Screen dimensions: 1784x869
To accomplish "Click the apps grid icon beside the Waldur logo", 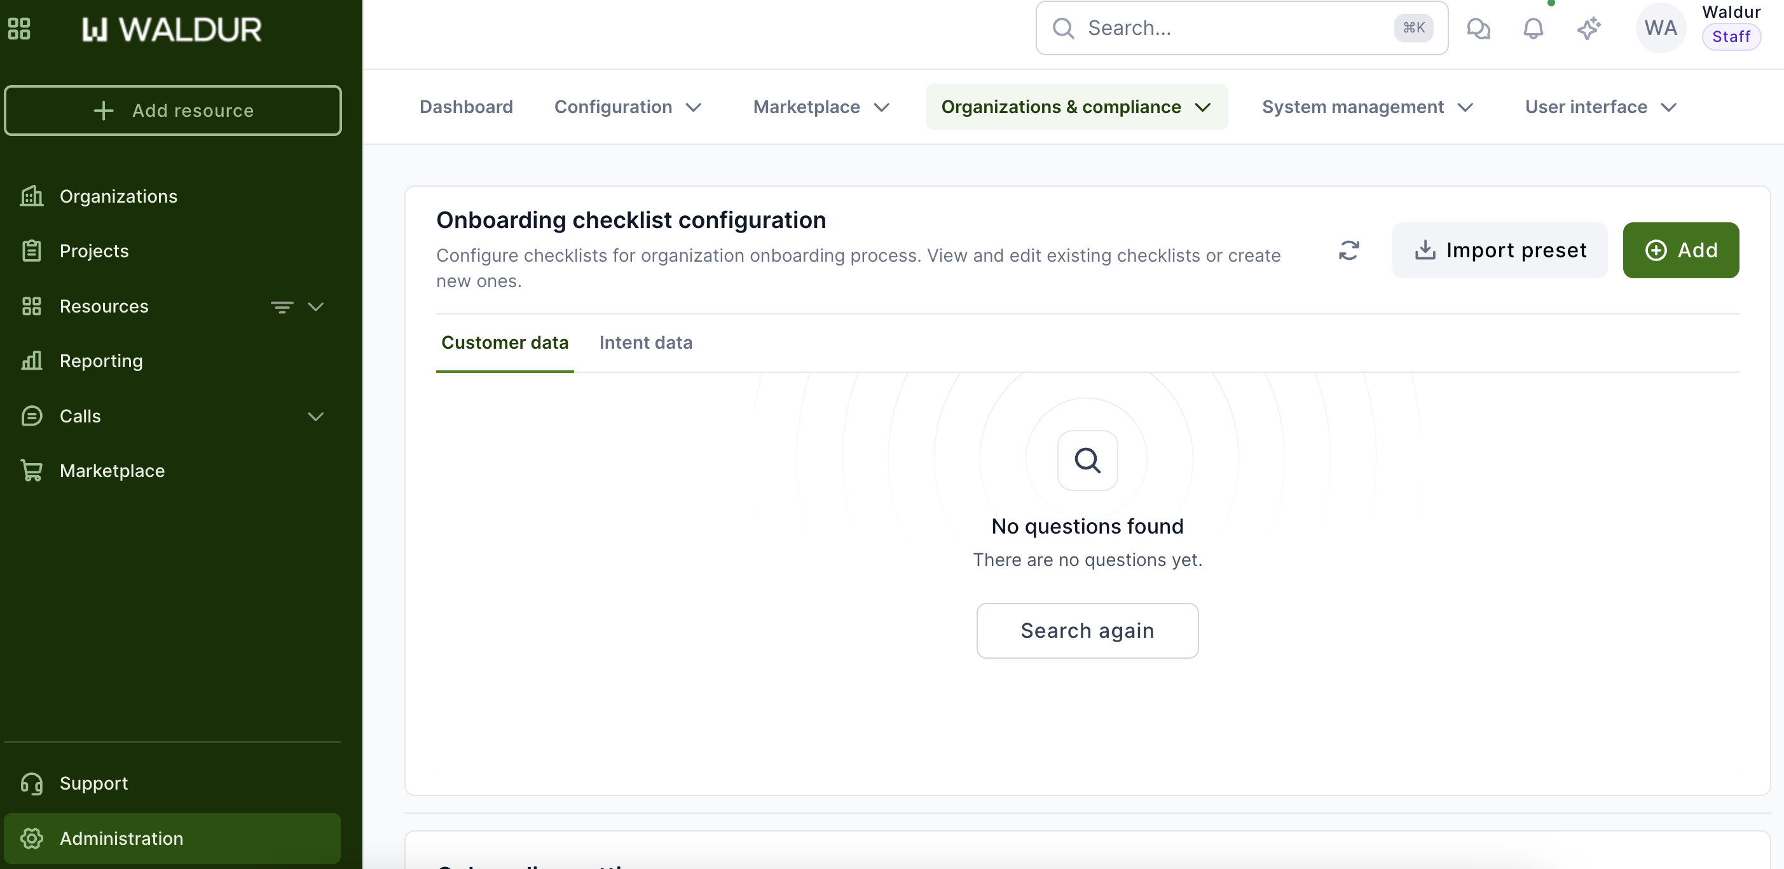I will 18,29.
